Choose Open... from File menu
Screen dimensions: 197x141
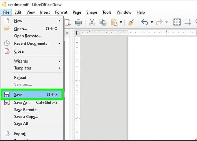[32, 29]
